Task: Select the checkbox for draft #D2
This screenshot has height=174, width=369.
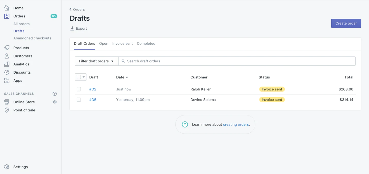Action: 79,89
